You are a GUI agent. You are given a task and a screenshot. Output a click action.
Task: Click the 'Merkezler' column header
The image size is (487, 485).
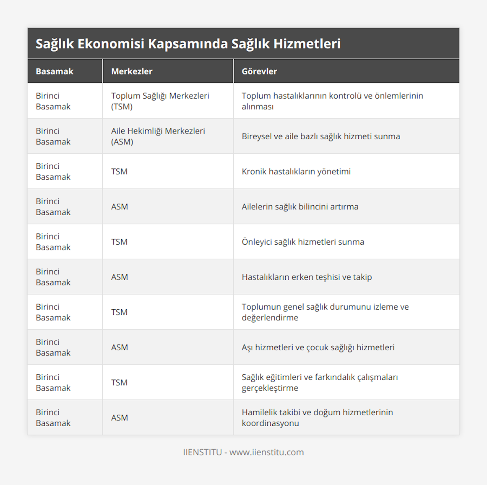(131, 71)
